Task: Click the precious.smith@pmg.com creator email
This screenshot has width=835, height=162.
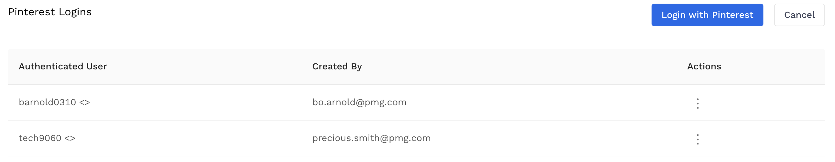Action: pos(371,138)
